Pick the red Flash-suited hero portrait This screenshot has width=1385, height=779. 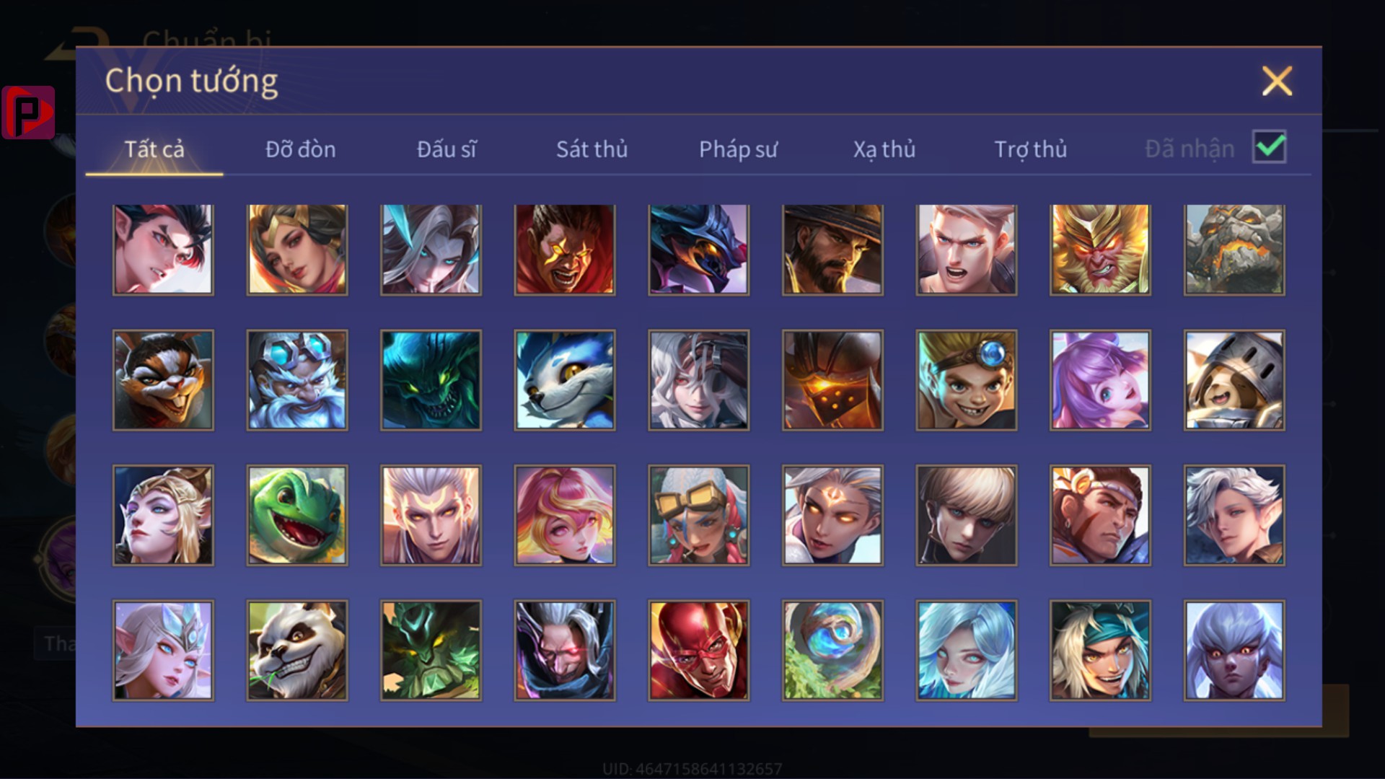click(x=699, y=651)
